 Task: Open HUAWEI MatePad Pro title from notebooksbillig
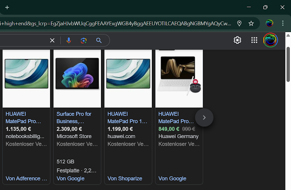(x=23, y=118)
